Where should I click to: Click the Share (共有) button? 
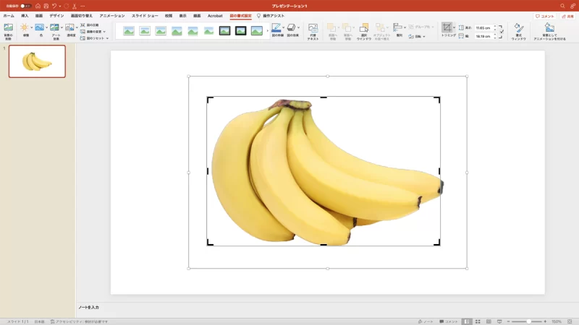click(567, 15)
